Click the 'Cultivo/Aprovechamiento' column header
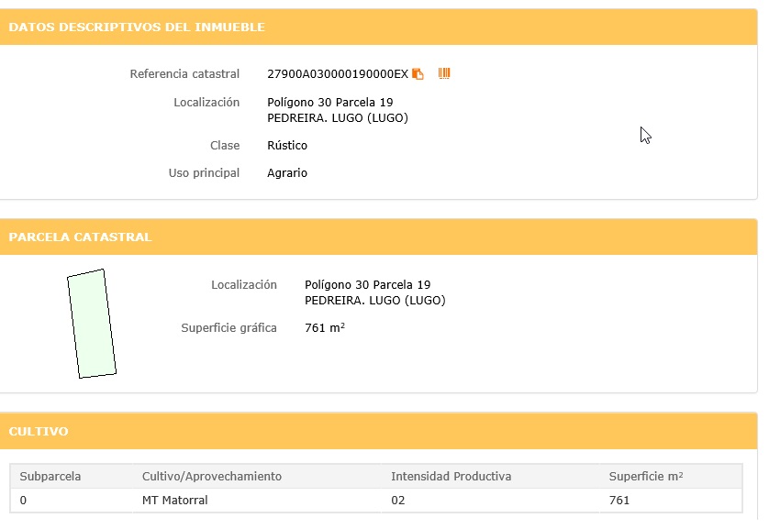769x529 pixels. [x=212, y=477]
